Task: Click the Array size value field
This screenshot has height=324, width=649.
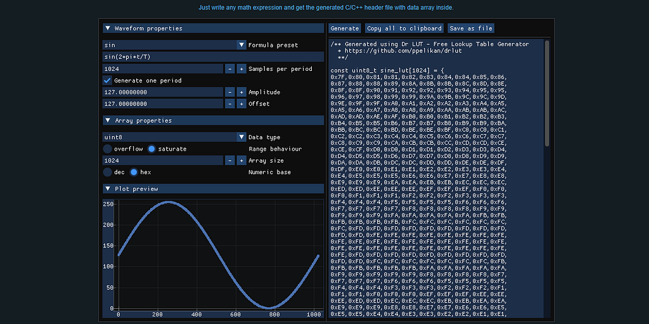Action: pos(163,160)
